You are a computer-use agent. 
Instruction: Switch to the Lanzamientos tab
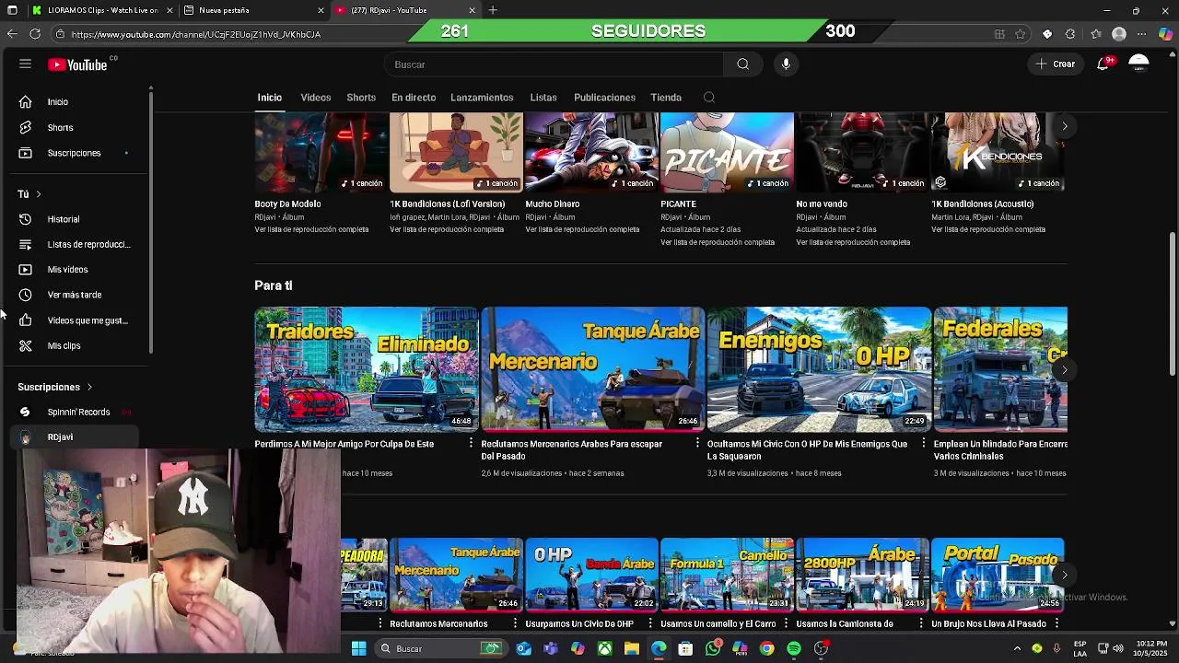point(482,98)
